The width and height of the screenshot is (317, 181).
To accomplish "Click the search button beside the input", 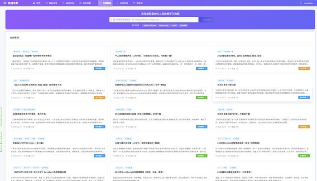I will [206, 19].
